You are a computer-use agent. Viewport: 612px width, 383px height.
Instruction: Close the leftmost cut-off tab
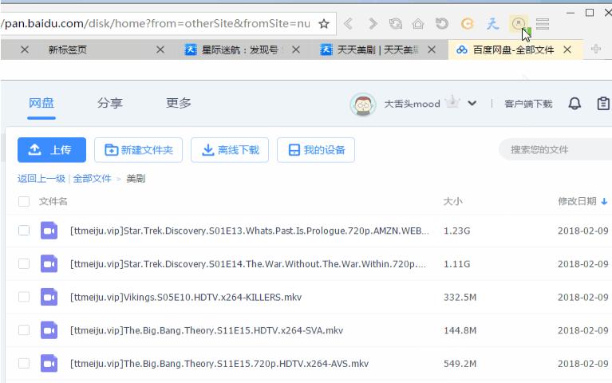point(25,49)
